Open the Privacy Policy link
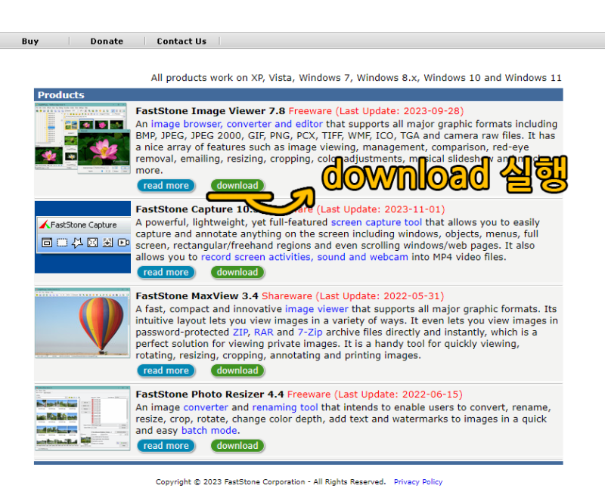This screenshot has height=498, width=605. pos(418,482)
